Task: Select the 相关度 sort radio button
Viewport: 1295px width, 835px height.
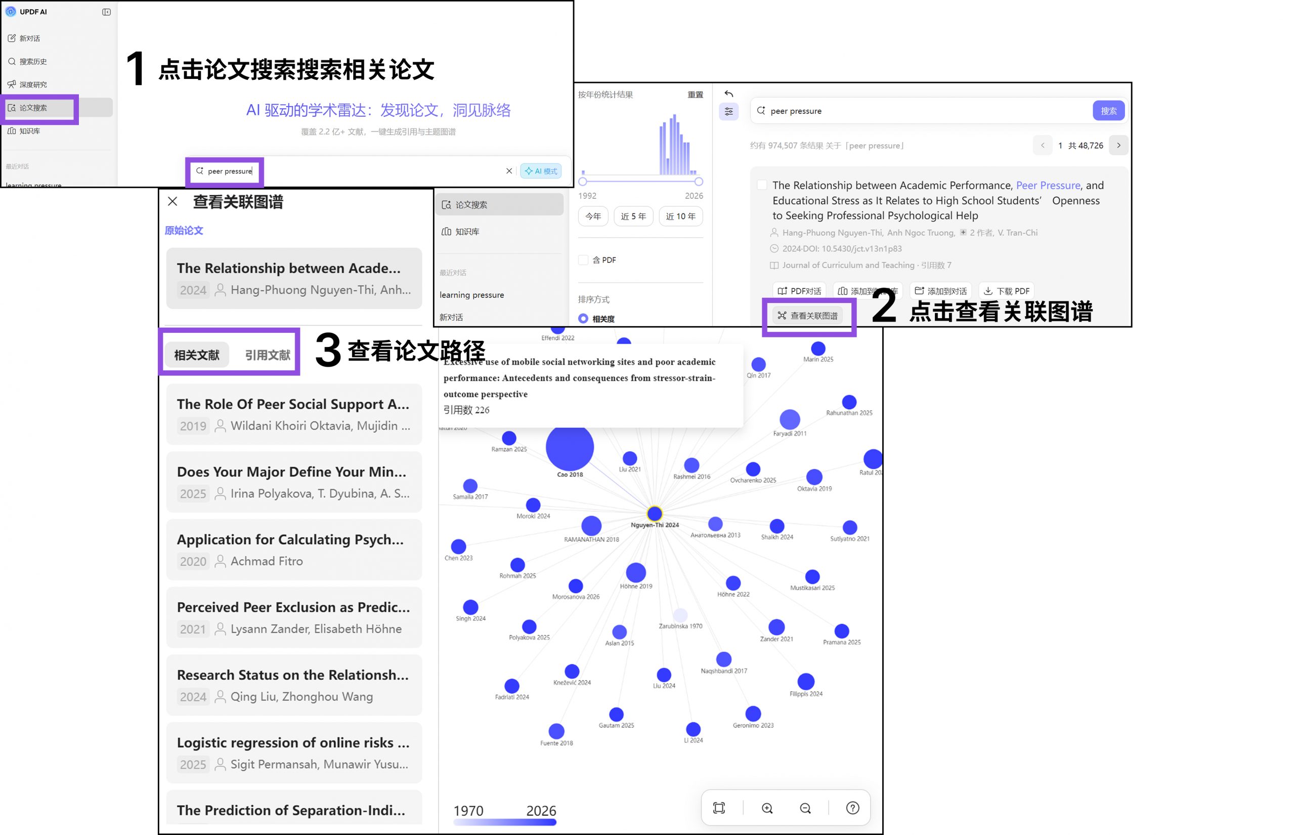Action: point(583,318)
